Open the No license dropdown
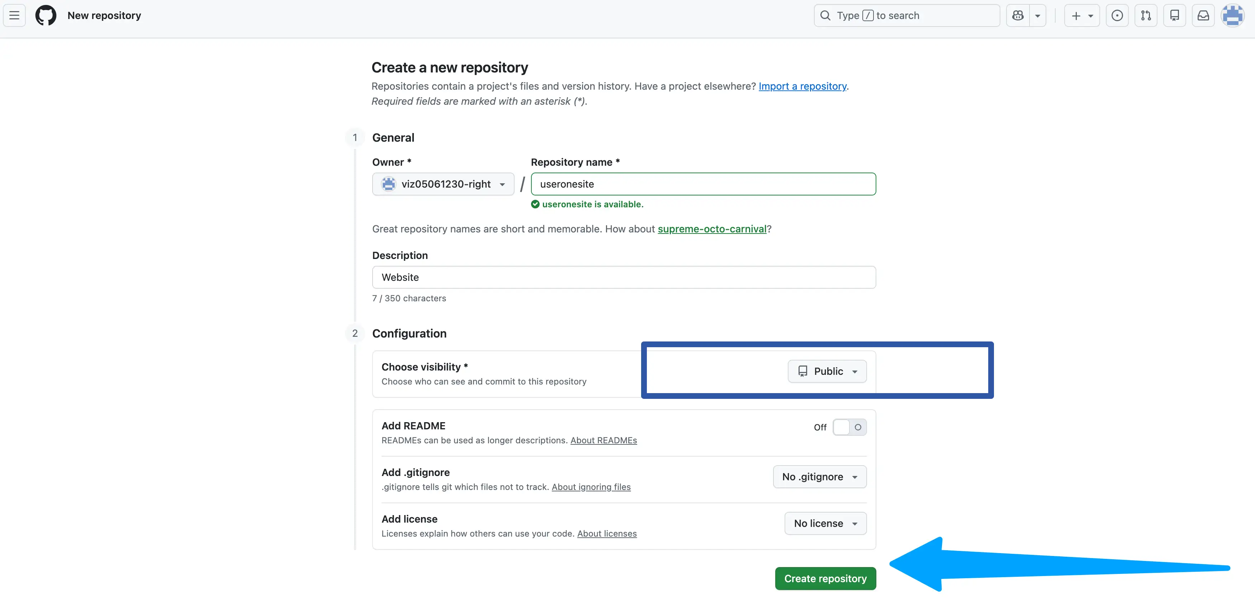The width and height of the screenshot is (1255, 599). tap(825, 523)
